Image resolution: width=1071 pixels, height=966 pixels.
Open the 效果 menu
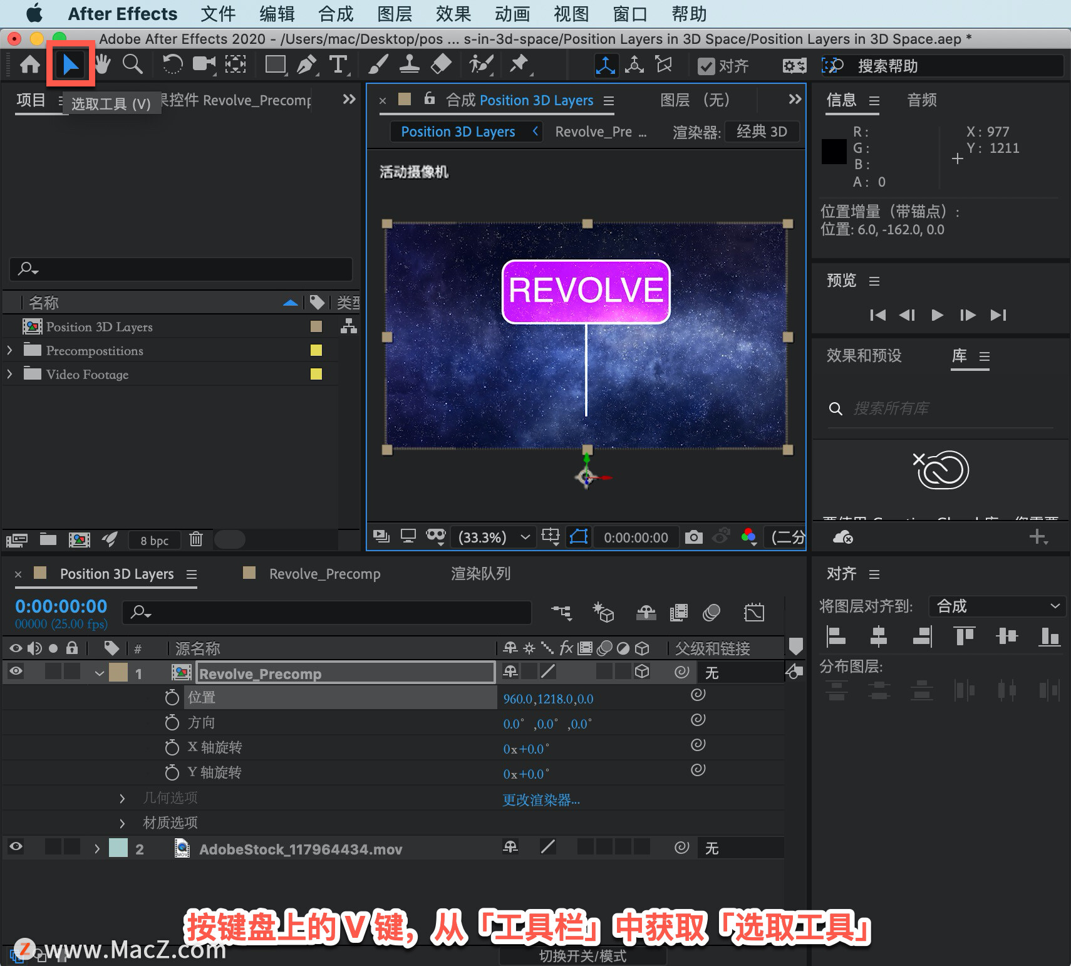[x=453, y=14]
